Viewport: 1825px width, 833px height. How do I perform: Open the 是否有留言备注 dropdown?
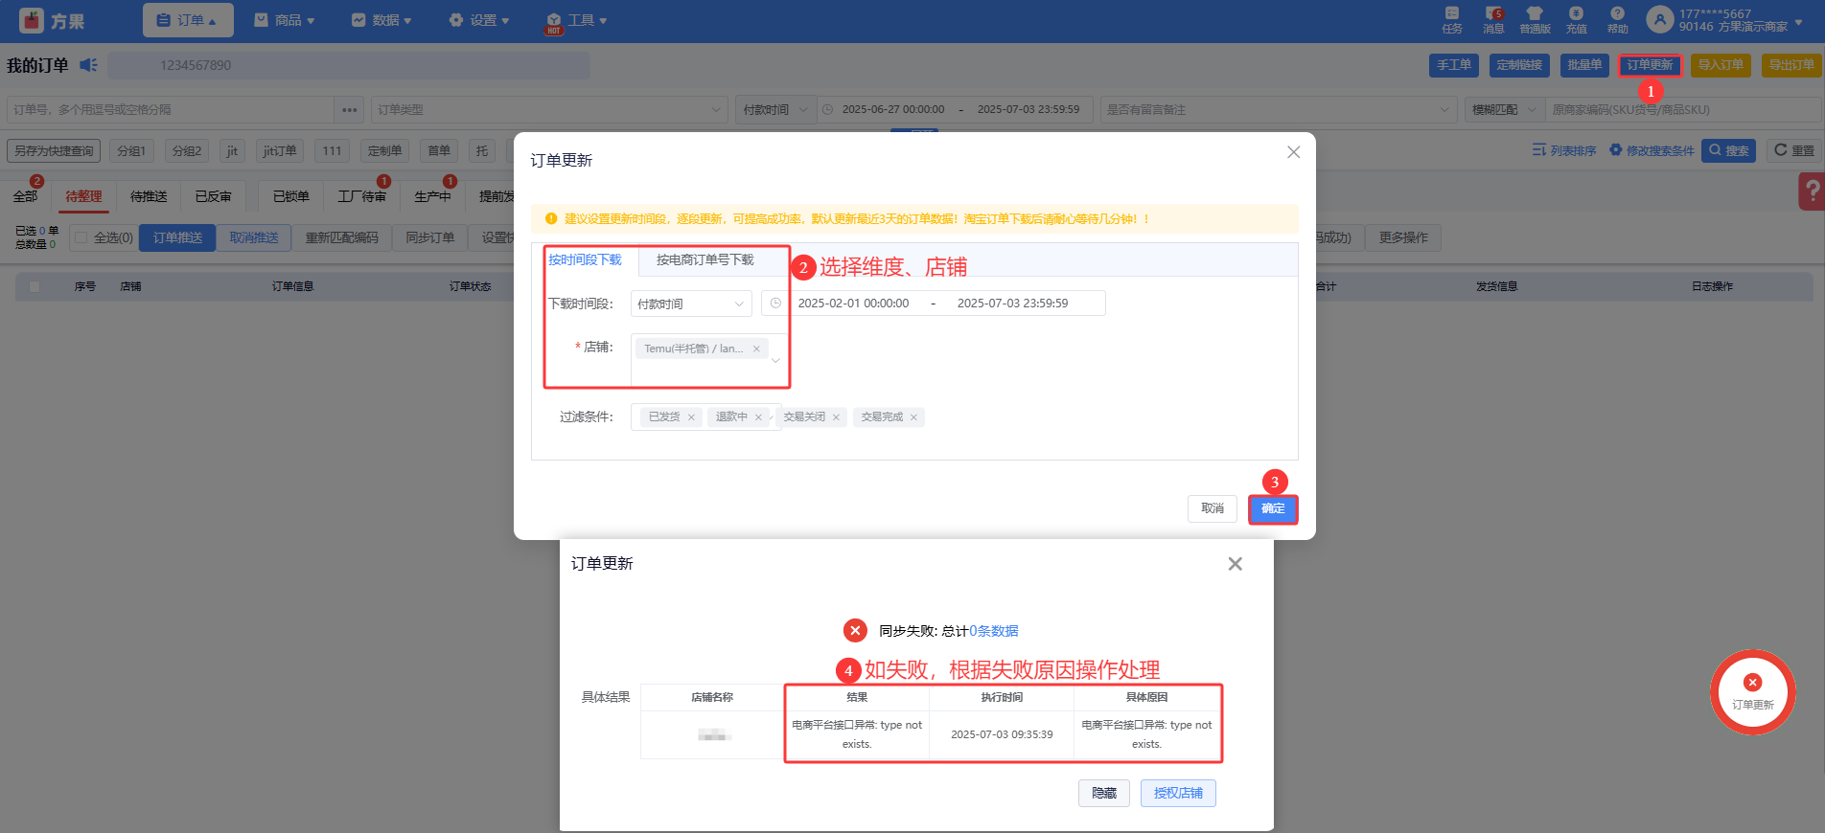point(1278,110)
